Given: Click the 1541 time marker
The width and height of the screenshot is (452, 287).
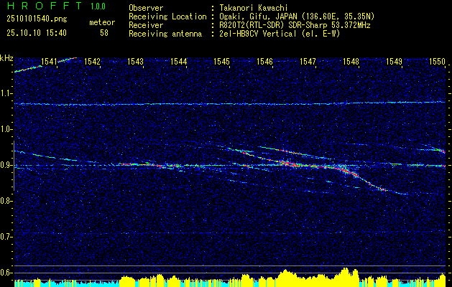Looking at the screenshot, I should tap(49, 61).
